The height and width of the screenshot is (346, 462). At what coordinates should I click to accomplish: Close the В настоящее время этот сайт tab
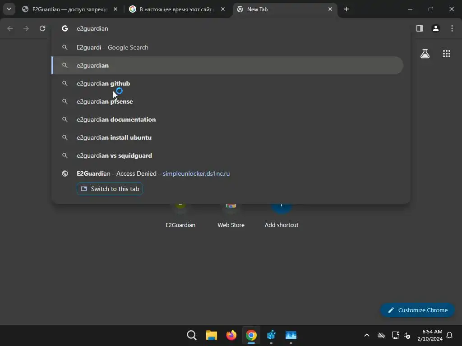[223, 9]
